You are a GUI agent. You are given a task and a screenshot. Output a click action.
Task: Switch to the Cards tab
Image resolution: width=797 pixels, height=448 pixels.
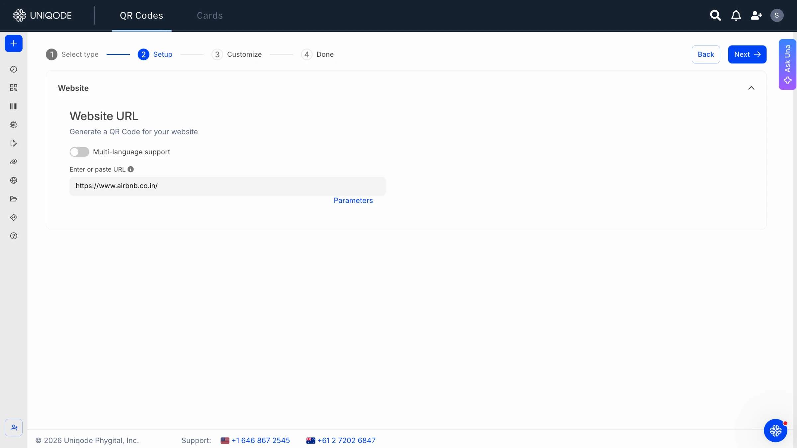click(x=210, y=16)
